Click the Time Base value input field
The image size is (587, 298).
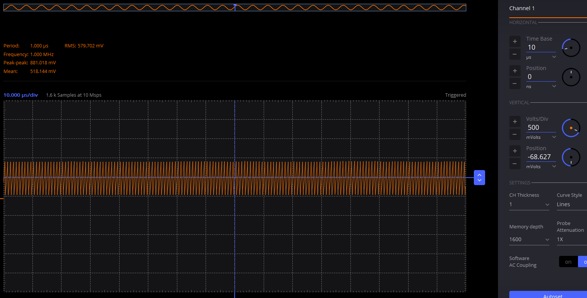click(541, 47)
